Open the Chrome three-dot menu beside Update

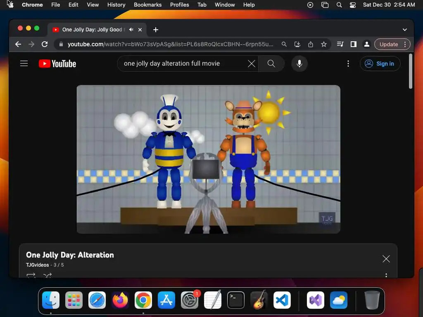(405, 44)
